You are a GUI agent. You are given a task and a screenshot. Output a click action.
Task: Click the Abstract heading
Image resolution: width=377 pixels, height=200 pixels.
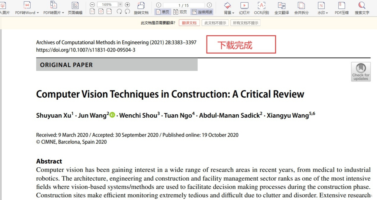coord(49,161)
